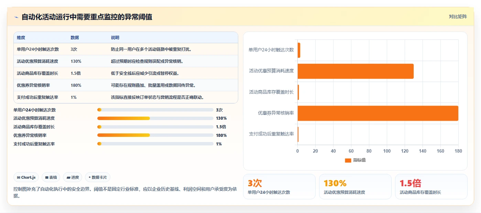Click table cell 单用户24小时触达次数

(38, 49)
